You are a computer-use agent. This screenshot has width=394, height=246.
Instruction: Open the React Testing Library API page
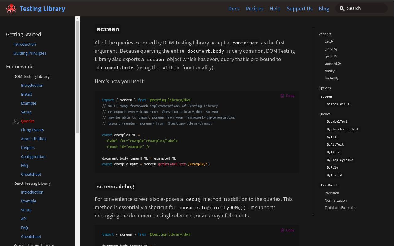(x=24, y=219)
